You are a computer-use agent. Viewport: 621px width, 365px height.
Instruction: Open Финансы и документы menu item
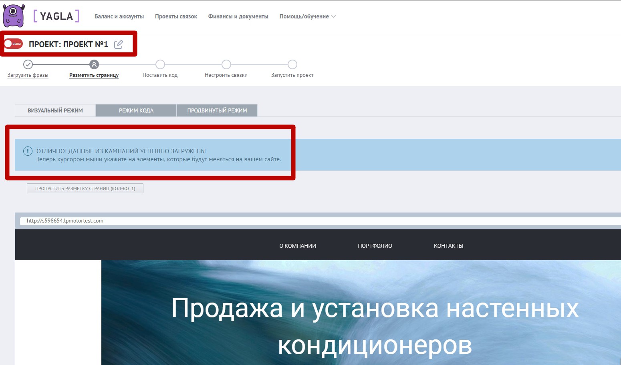pyautogui.click(x=238, y=16)
